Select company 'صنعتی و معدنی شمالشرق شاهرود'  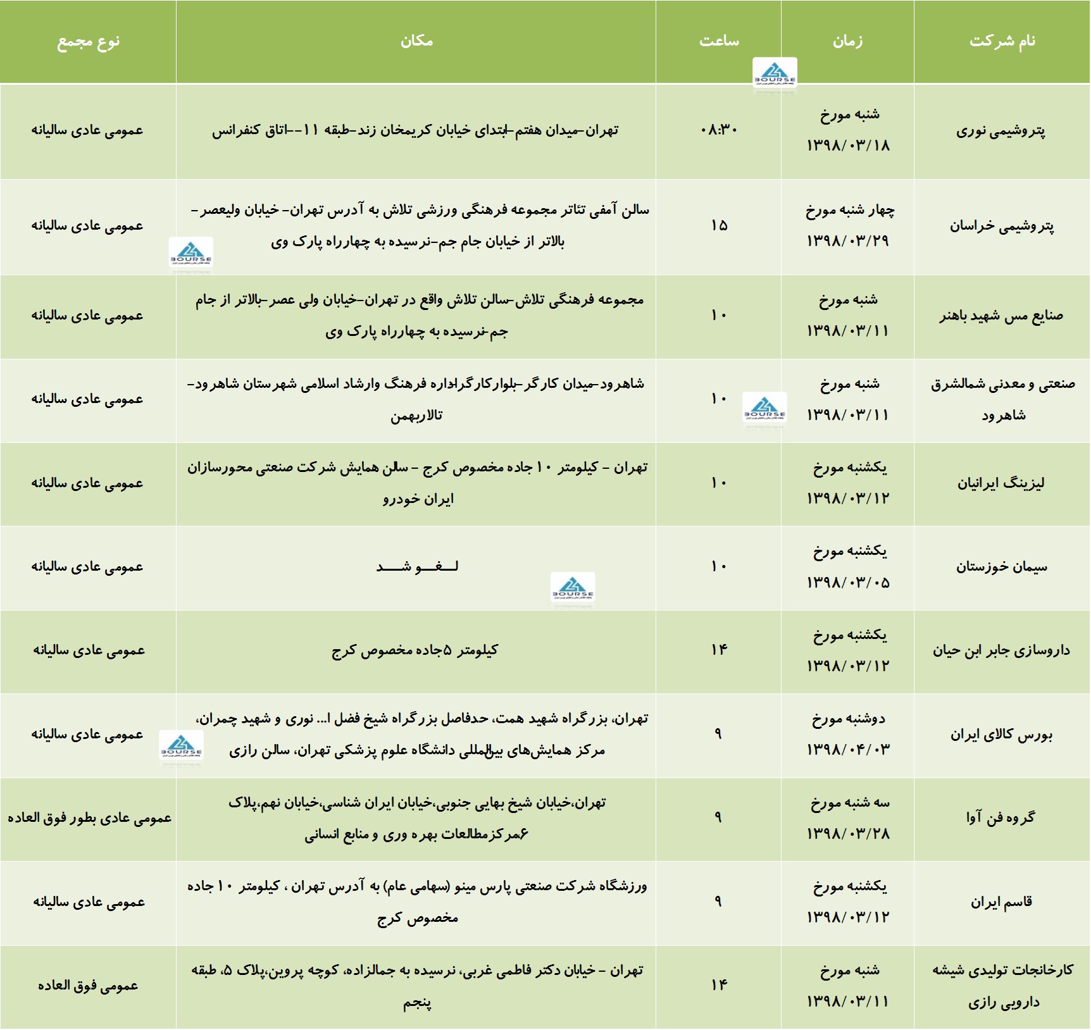(1002, 399)
